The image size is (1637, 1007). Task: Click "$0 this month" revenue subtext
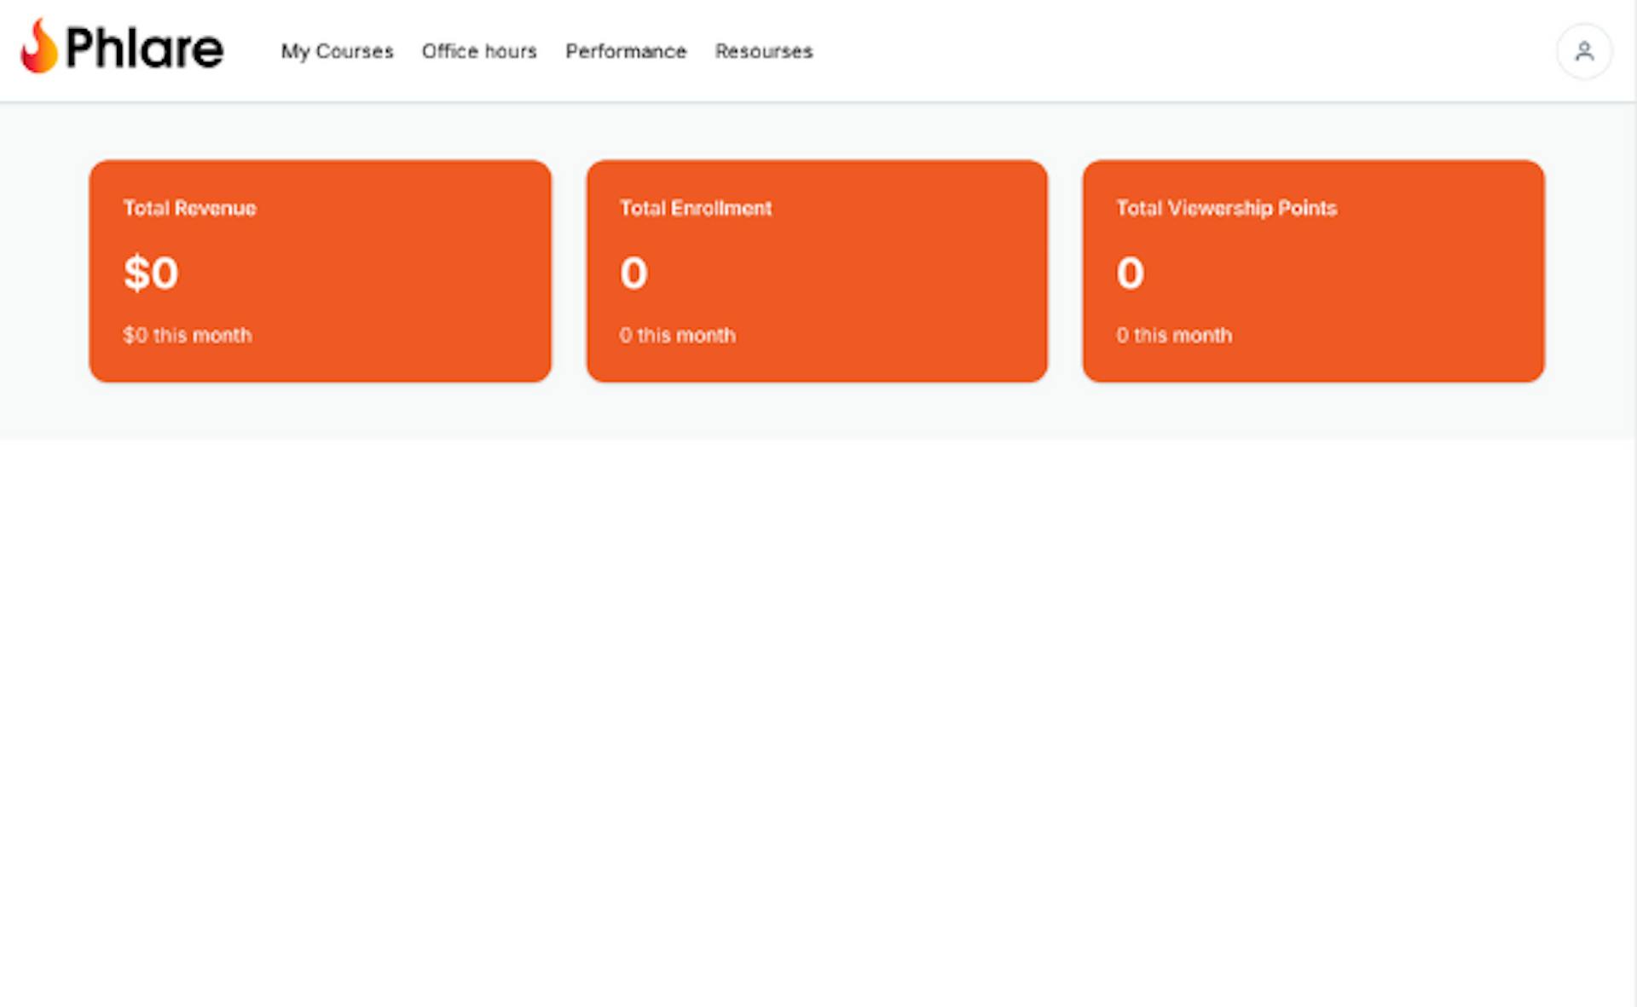click(x=187, y=335)
